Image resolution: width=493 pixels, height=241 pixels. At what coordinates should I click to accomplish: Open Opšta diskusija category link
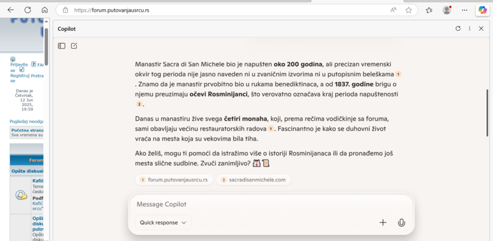pos(27,171)
